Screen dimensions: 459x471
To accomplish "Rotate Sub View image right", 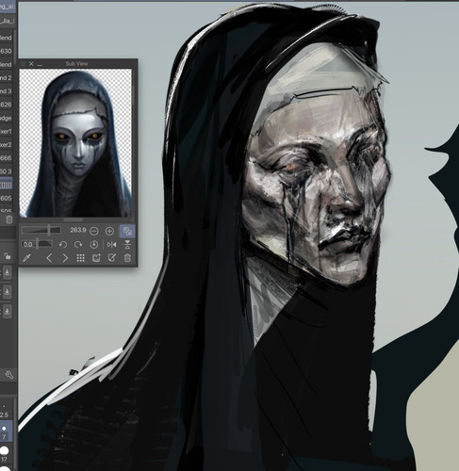I will pos(78,245).
